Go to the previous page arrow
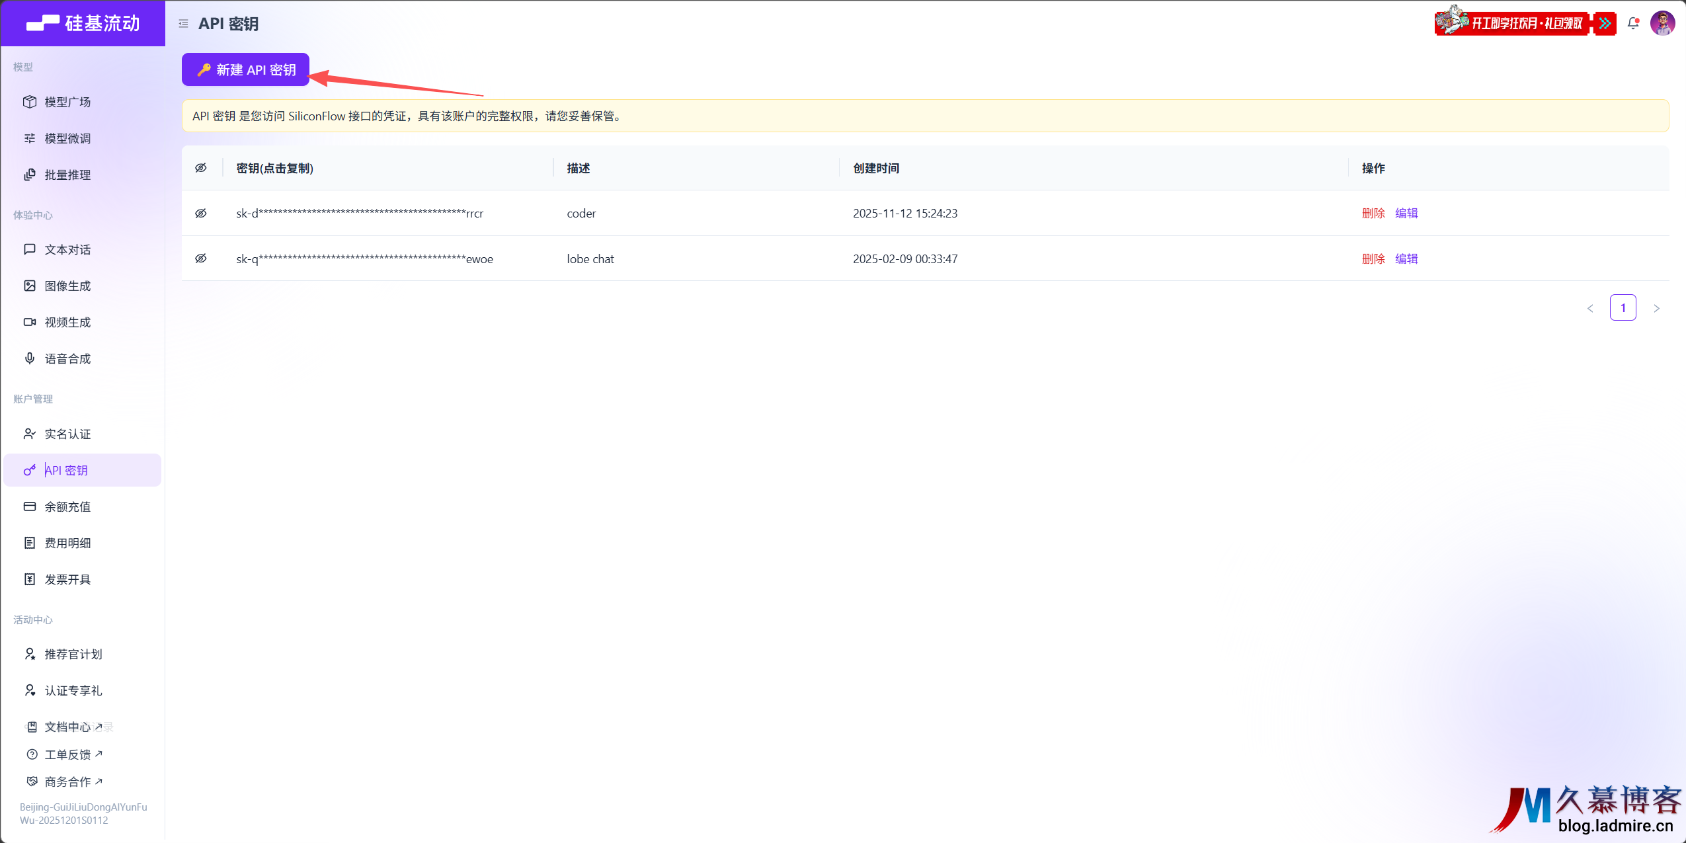This screenshot has width=1686, height=843. tap(1590, 308)
